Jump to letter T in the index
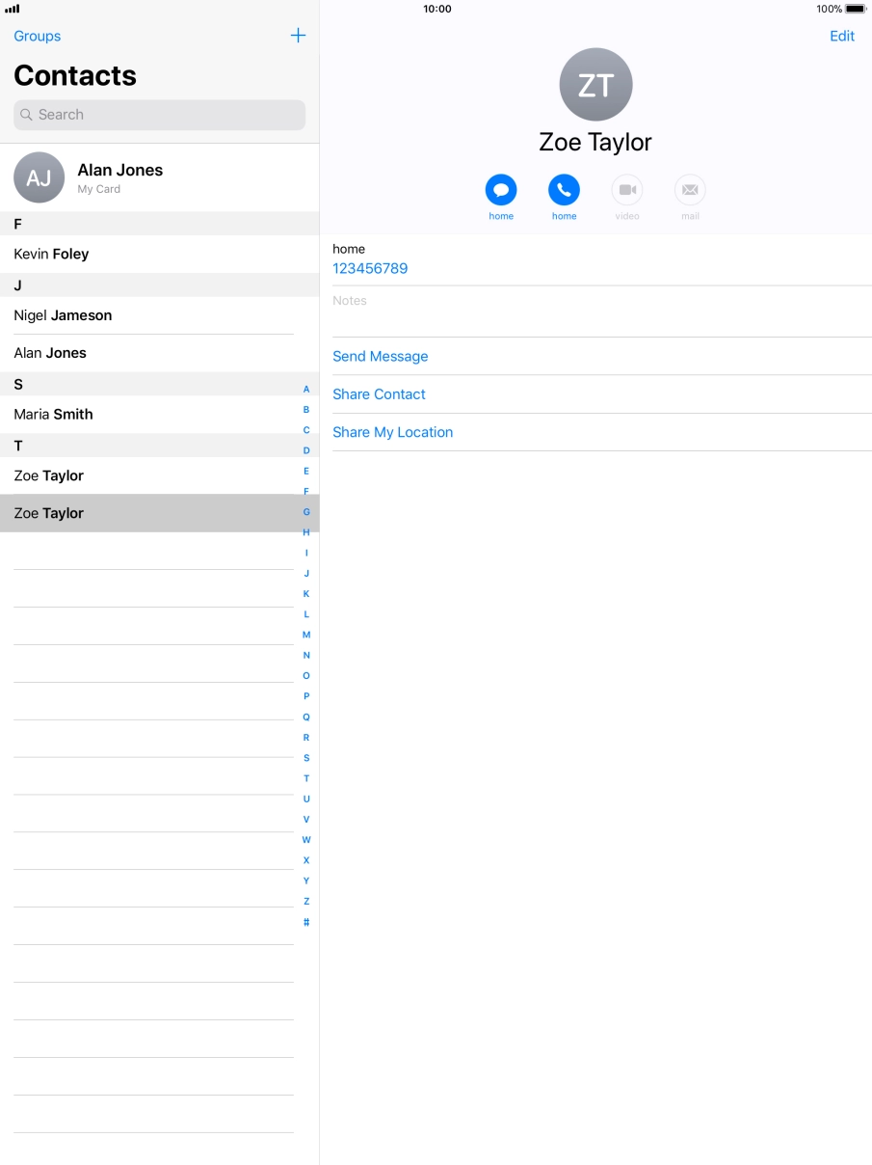 tap(305, 777)
